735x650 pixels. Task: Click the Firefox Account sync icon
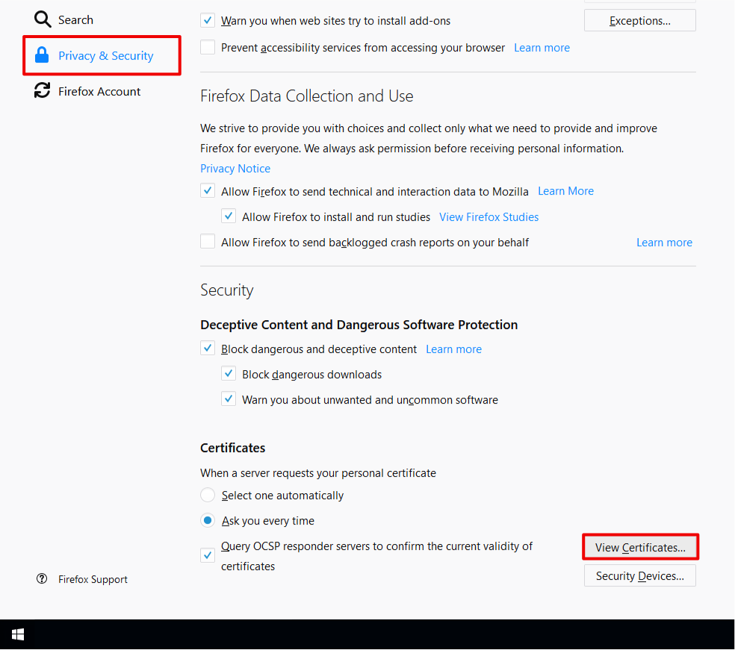click(x=42, y=91)
